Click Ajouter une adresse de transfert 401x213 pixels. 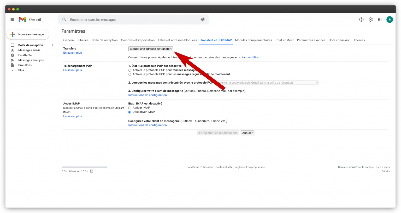click(151, 49)
